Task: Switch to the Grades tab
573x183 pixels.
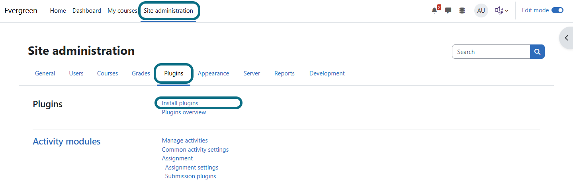Action: [141, 73]
